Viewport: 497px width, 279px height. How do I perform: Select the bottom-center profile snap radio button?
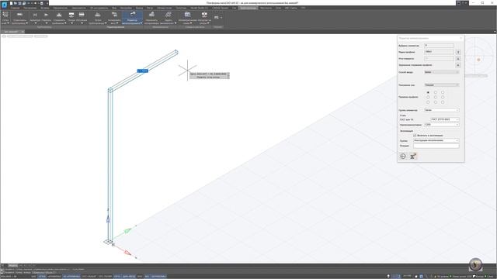point(436,102)
